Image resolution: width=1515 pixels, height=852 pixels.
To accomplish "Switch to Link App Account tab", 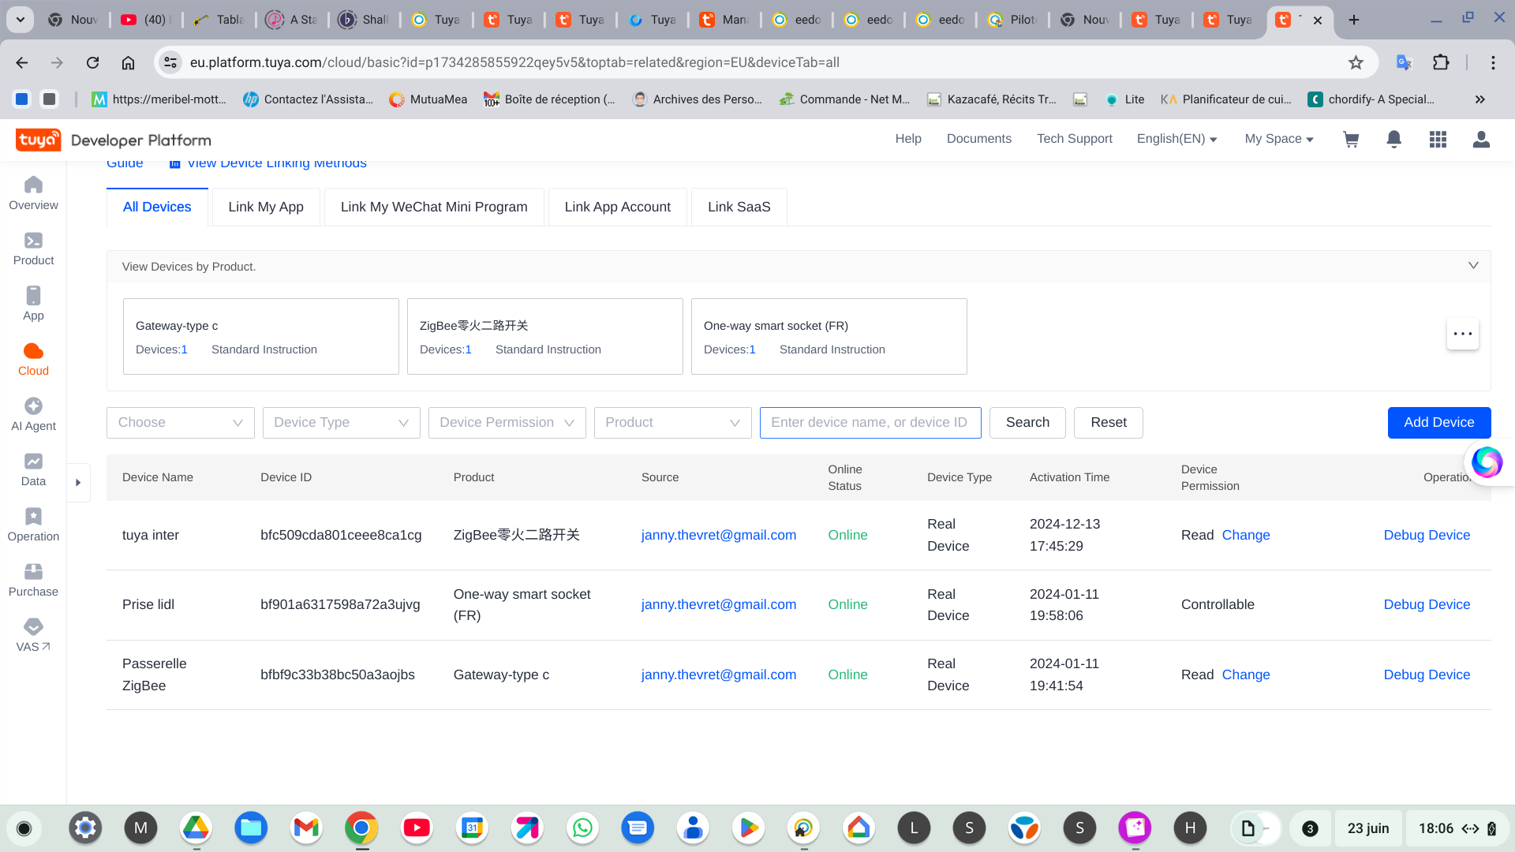I will click(618, 207).
